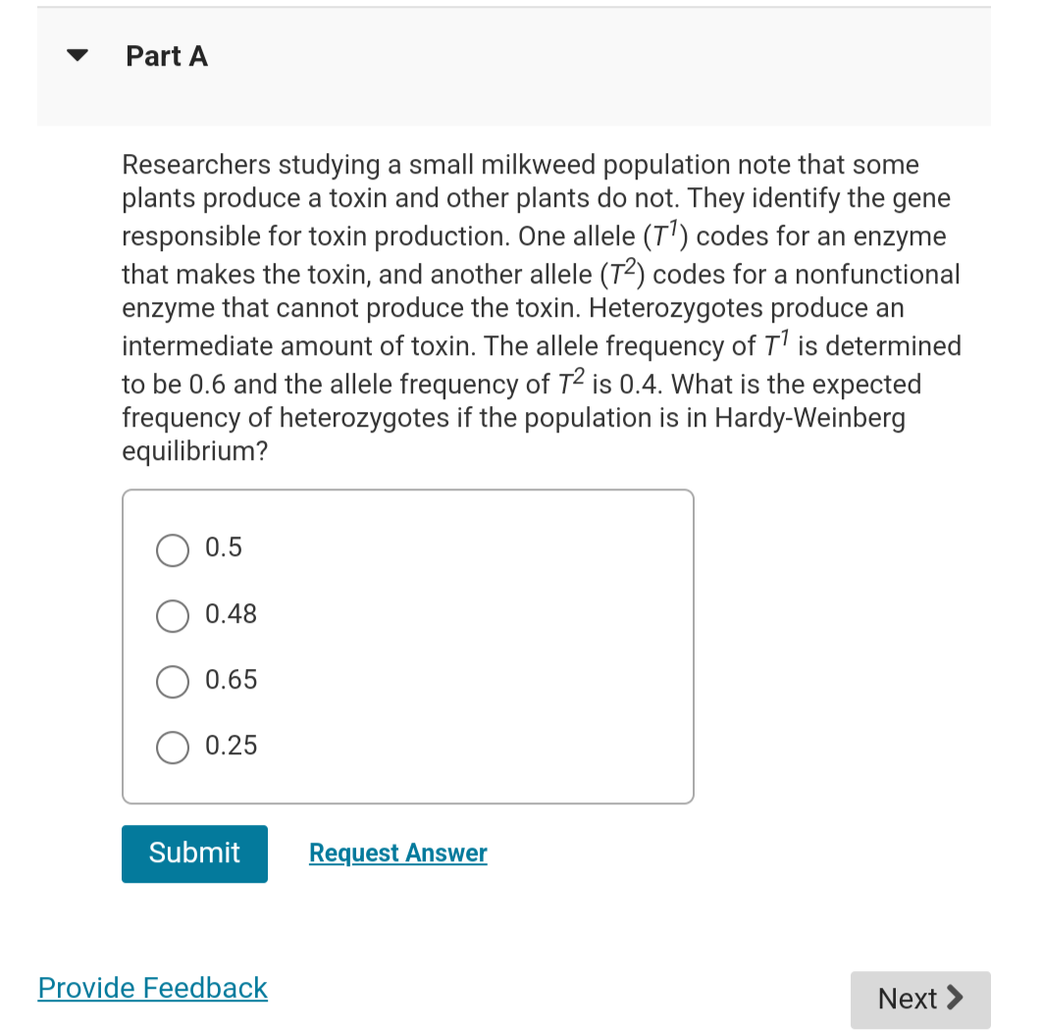Select the radio button for 0.48

tap(173, 616)
